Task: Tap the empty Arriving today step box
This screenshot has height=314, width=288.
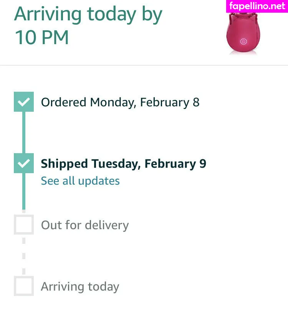Action: click(x=24, y=286)
